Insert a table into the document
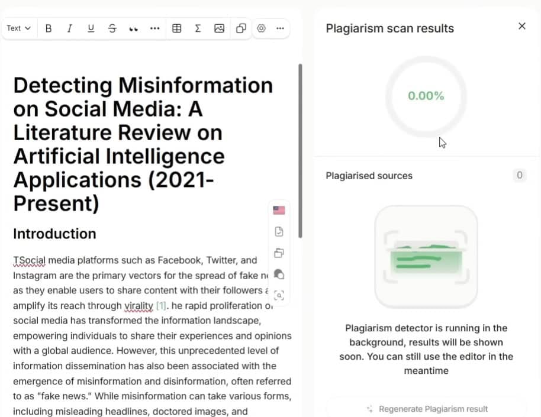 point(177,28)
